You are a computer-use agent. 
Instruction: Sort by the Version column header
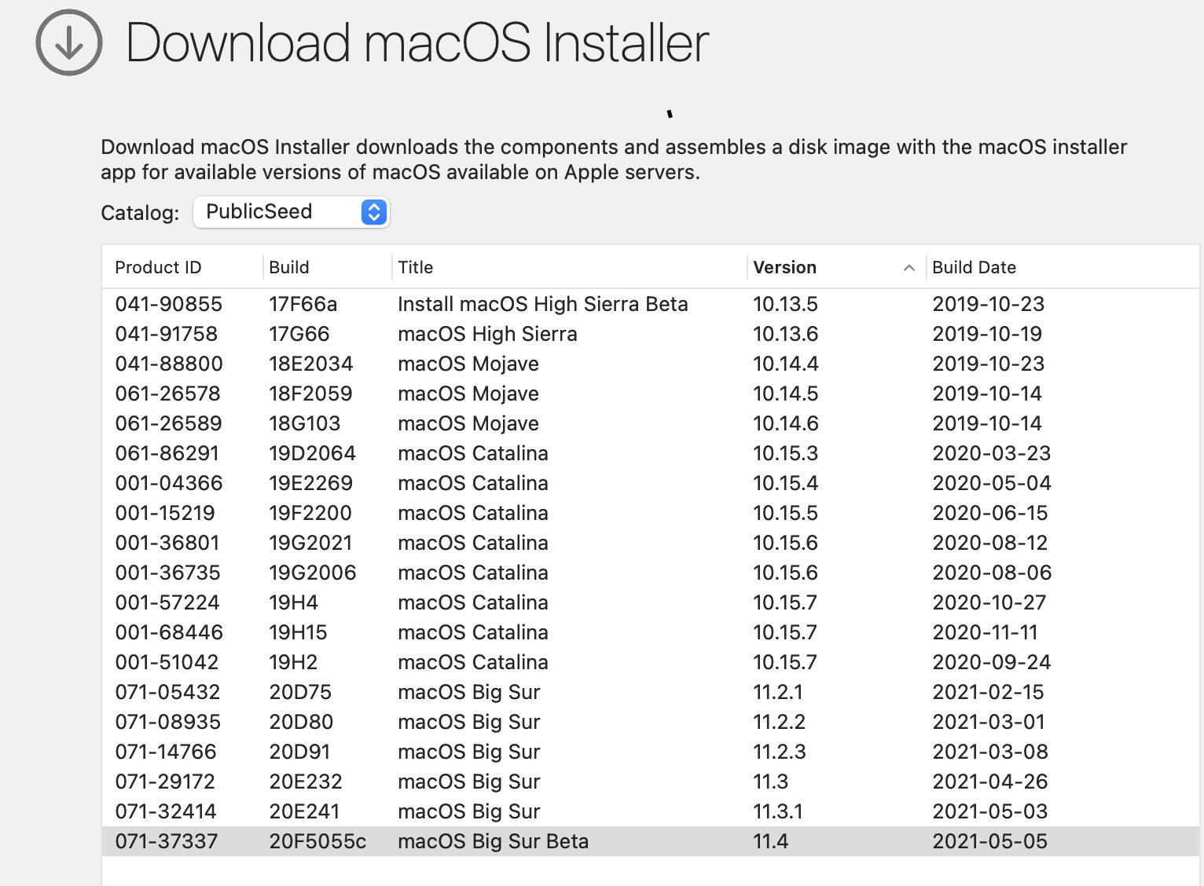pos(784,267)
